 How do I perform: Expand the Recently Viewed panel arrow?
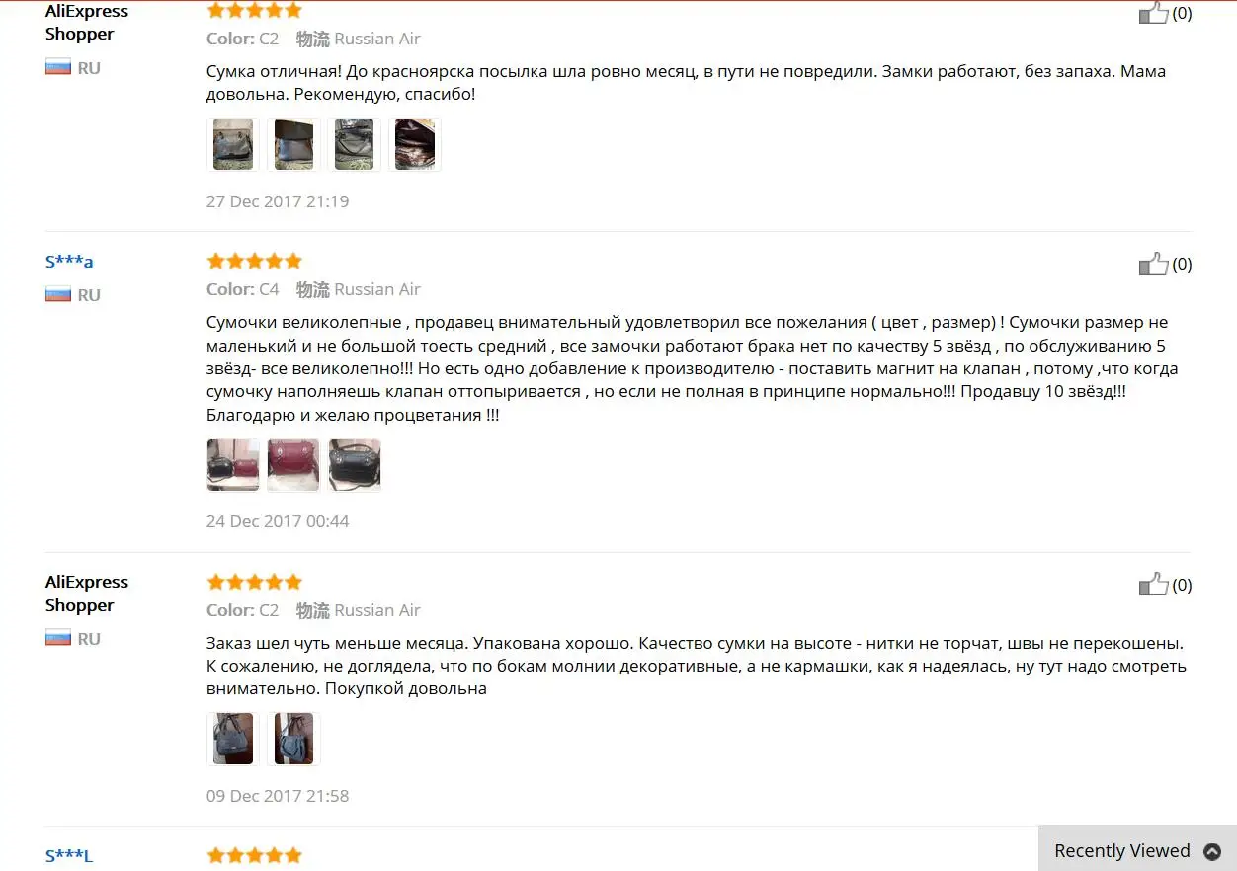[x=1212, y=851]
